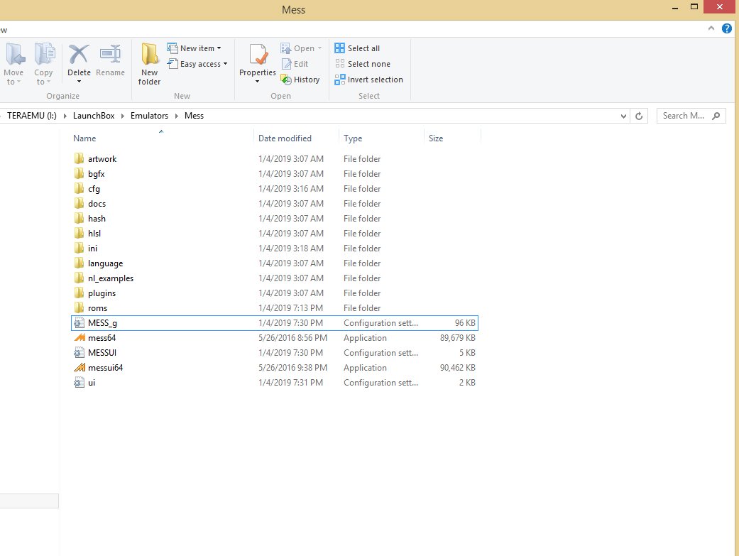
Task: Click the 89,679 KB size value
Action: click(458, 338)
